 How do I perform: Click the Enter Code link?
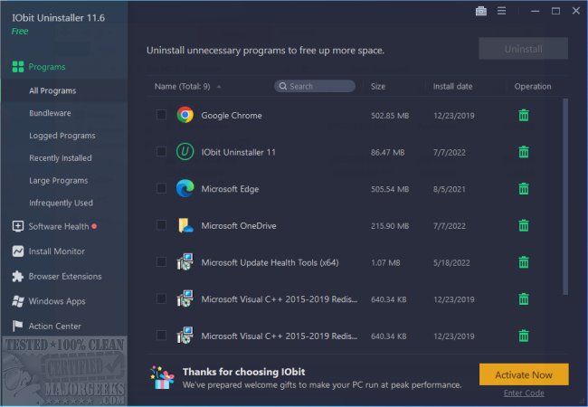coord(524,393)
